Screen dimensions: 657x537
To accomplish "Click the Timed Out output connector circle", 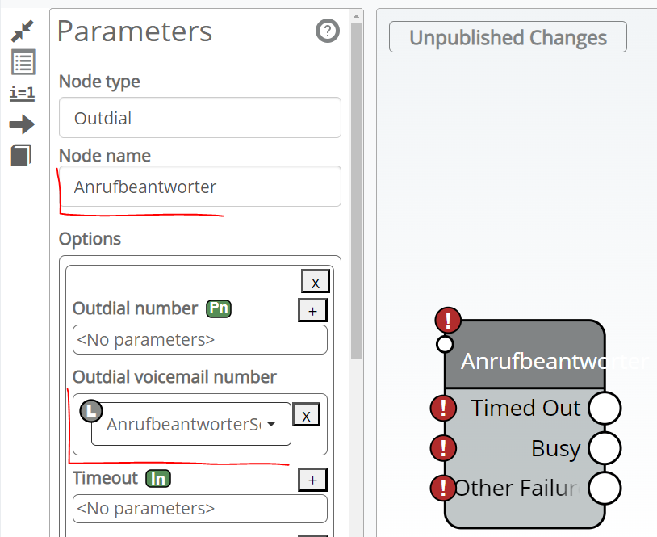I will click(605, 408).
